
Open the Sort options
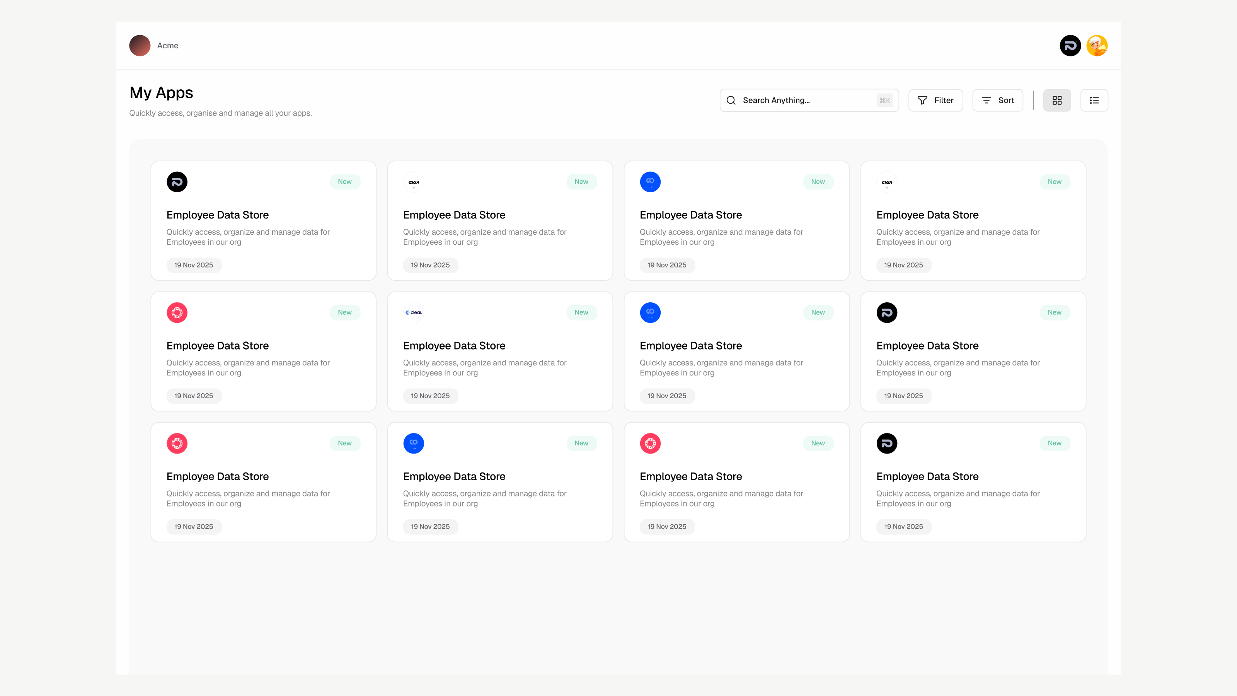997,101
